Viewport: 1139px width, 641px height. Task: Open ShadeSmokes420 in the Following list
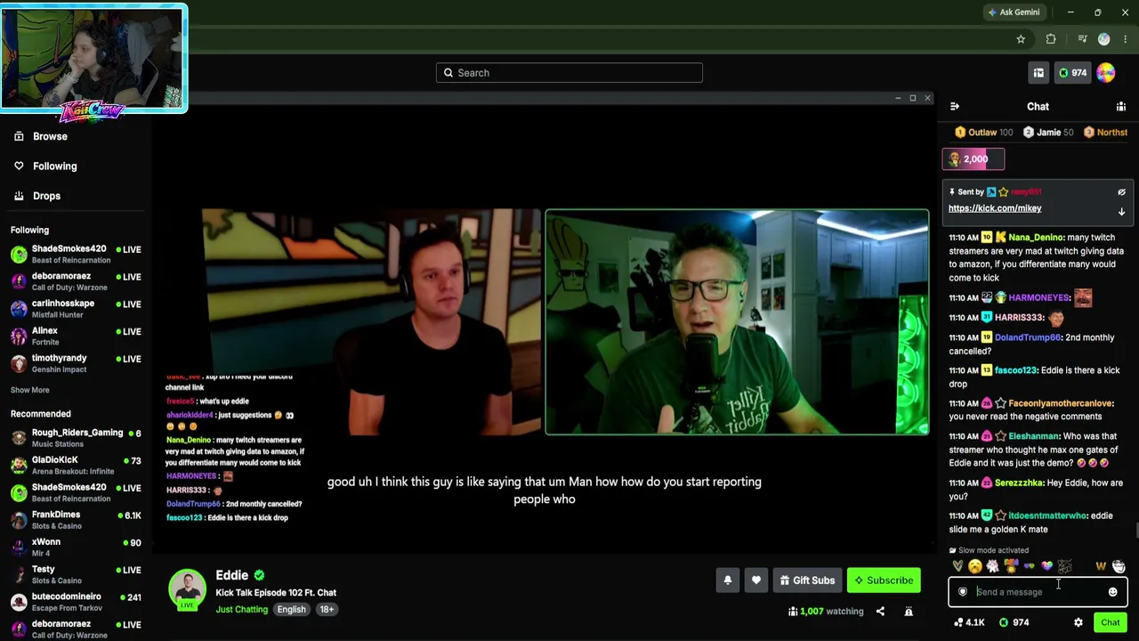click(76, 255)
